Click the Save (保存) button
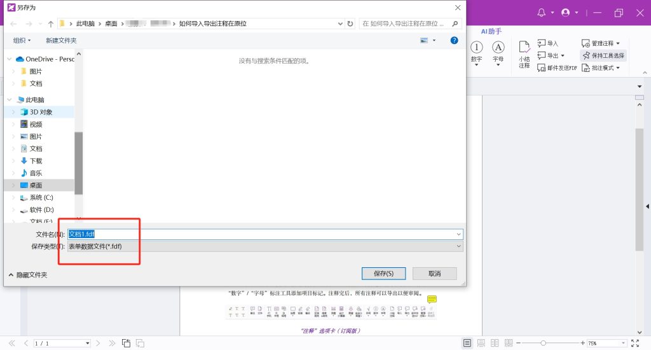651x350 pixels. tap(383, 274)
